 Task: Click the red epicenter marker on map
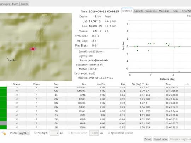pos(33,49)
